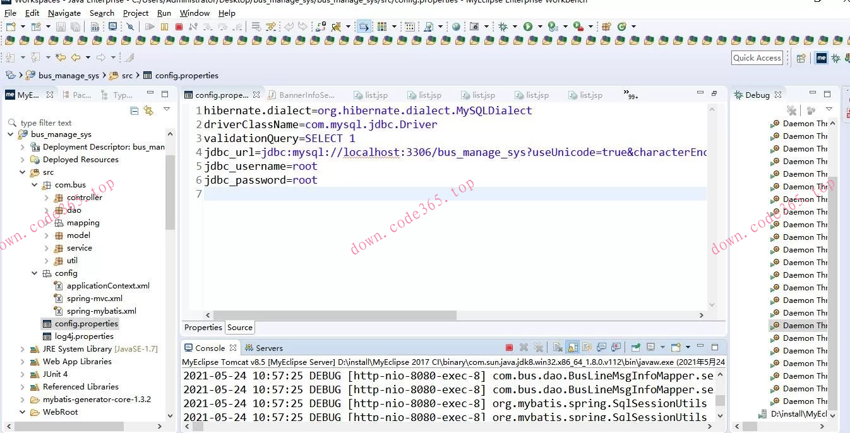Collapse the com.bus package node
The height and width of the screenshot is (433, 850).
pyautogui.click(x=35, y=185)
